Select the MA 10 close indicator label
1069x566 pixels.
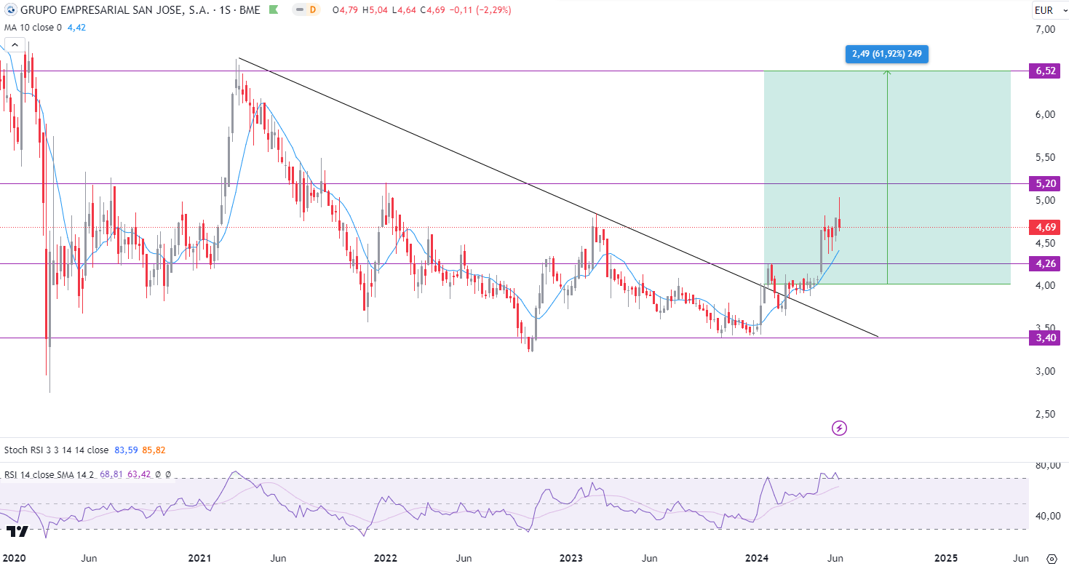[x=33, y=27]
